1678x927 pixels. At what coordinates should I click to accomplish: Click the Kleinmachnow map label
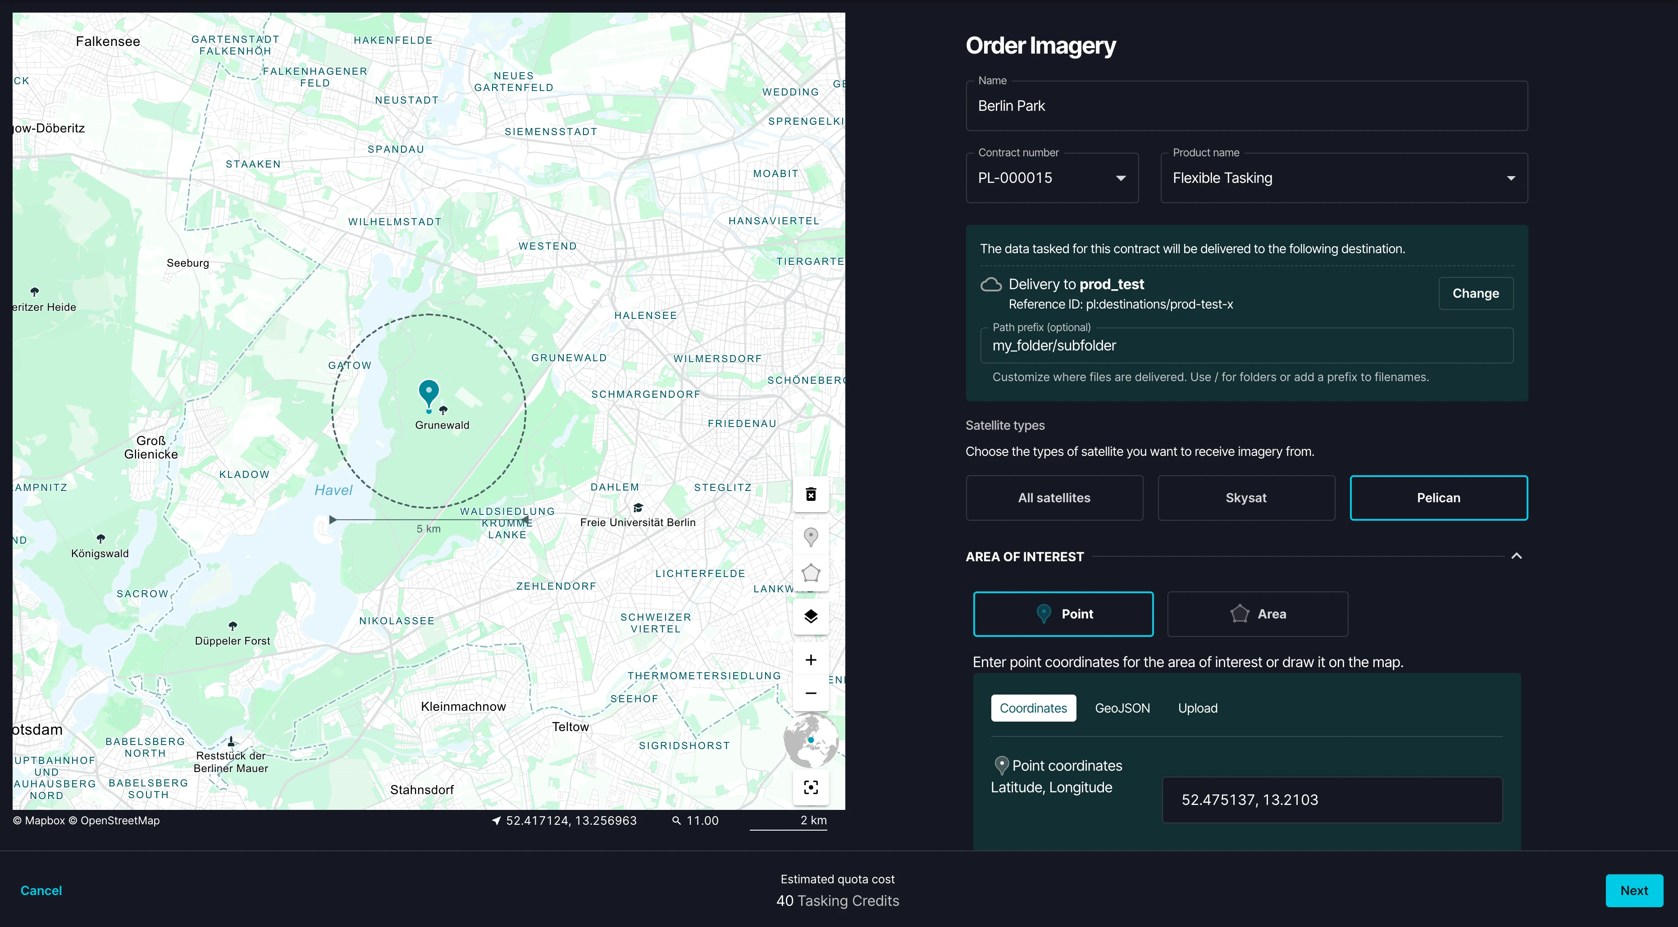[463, 707]
